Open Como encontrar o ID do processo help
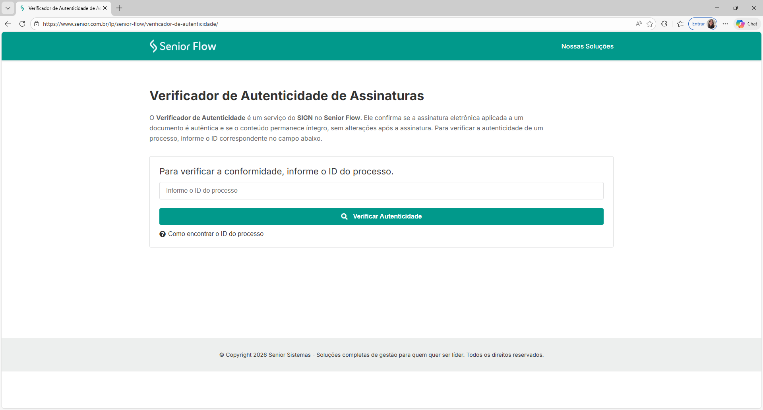Image resolution: width=763 pixels, height=410 pixels. 216,234
